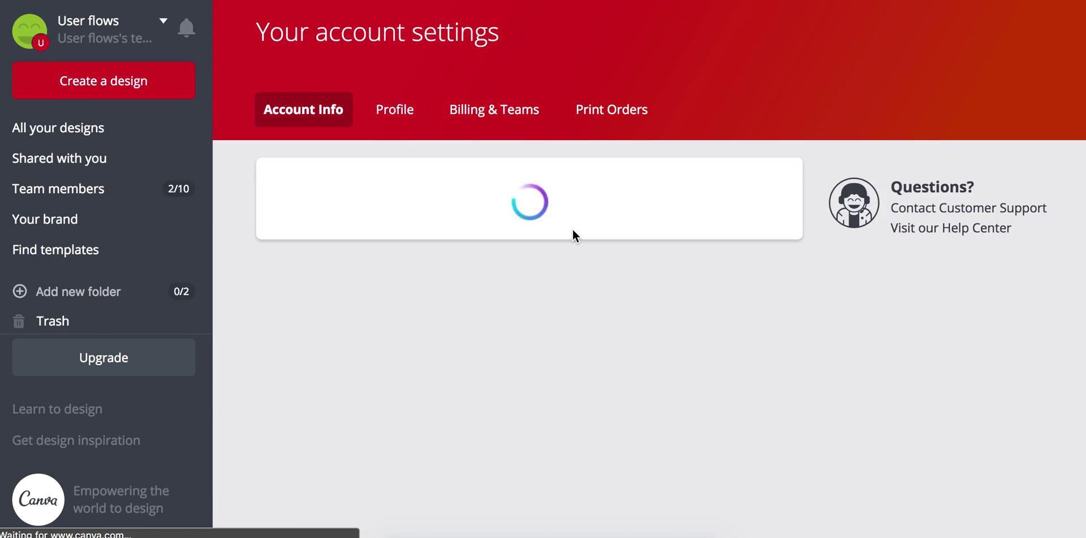Click the 2/10 team members badge

click(x=179, y=189)
